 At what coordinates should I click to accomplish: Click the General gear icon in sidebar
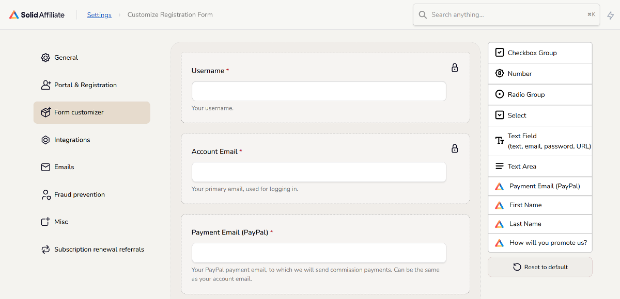coord(45,58)
